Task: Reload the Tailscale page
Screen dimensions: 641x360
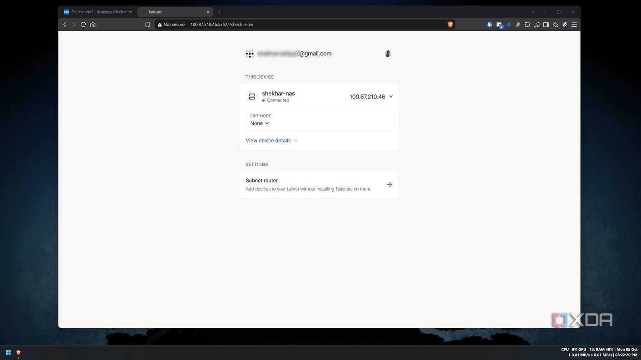Action: [x=83, y=25]
